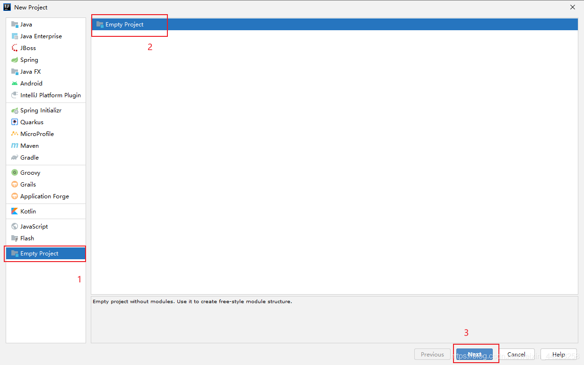Click the disabled Previous button
This screenshot has height=365, width=584.
(432, 354)
